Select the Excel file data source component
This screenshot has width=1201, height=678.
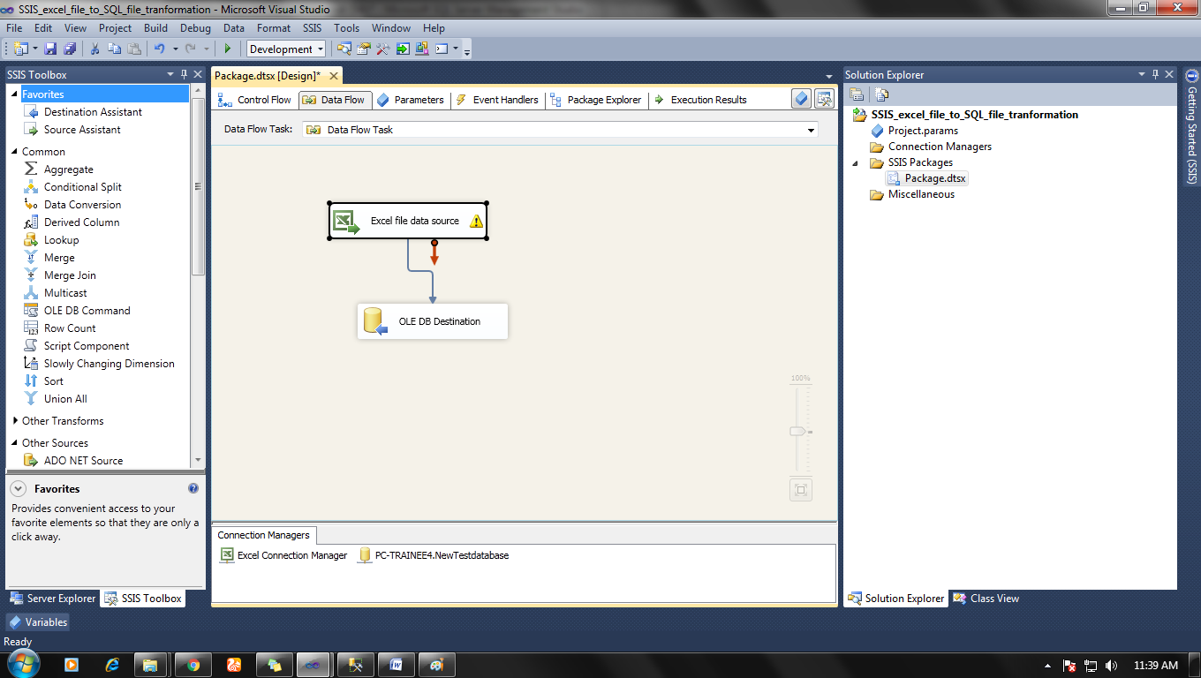coord(408,221)
